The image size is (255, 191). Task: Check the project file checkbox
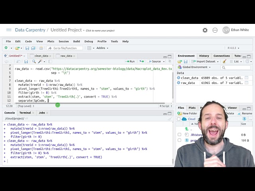tap(179, 140)
